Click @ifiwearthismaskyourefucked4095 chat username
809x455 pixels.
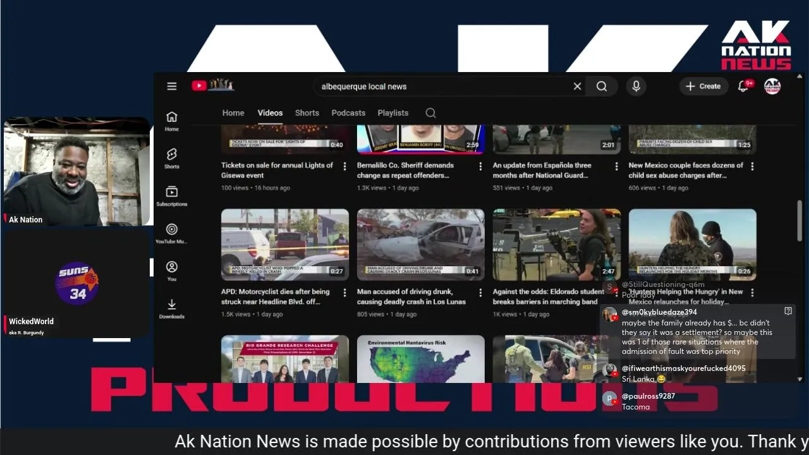click(x=684, y=368)
